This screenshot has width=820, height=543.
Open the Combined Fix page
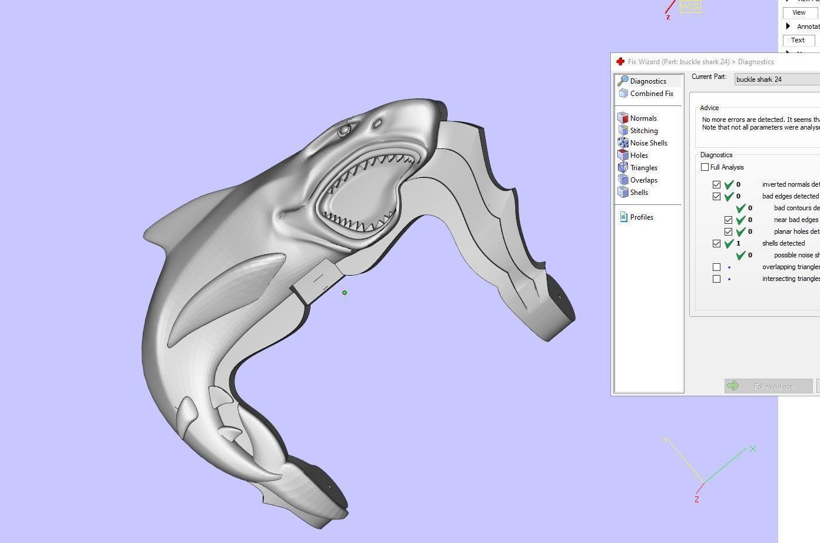pos(647,94)
